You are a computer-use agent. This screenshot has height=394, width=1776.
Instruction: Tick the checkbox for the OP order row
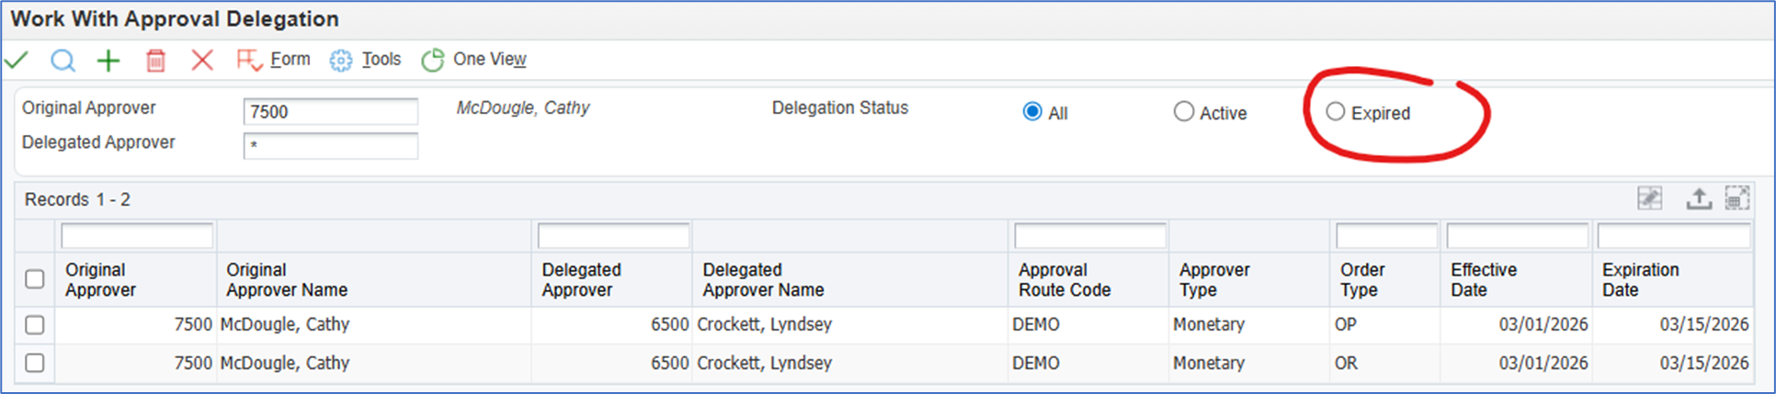35,325
